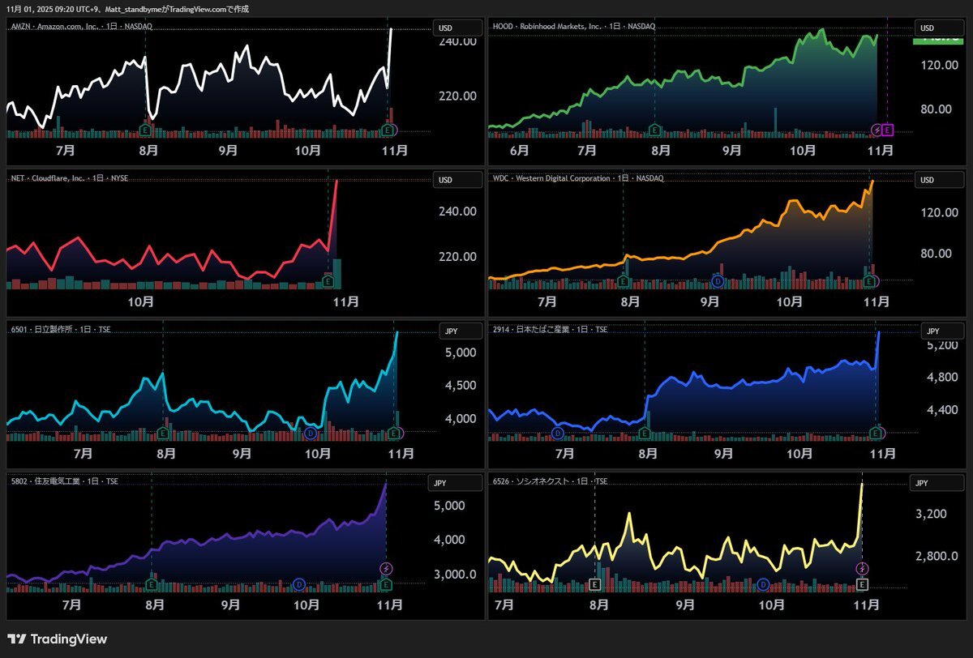Click the AMZN Amazon.com chart title
973x658 pixels.
(x=81, y=27)
